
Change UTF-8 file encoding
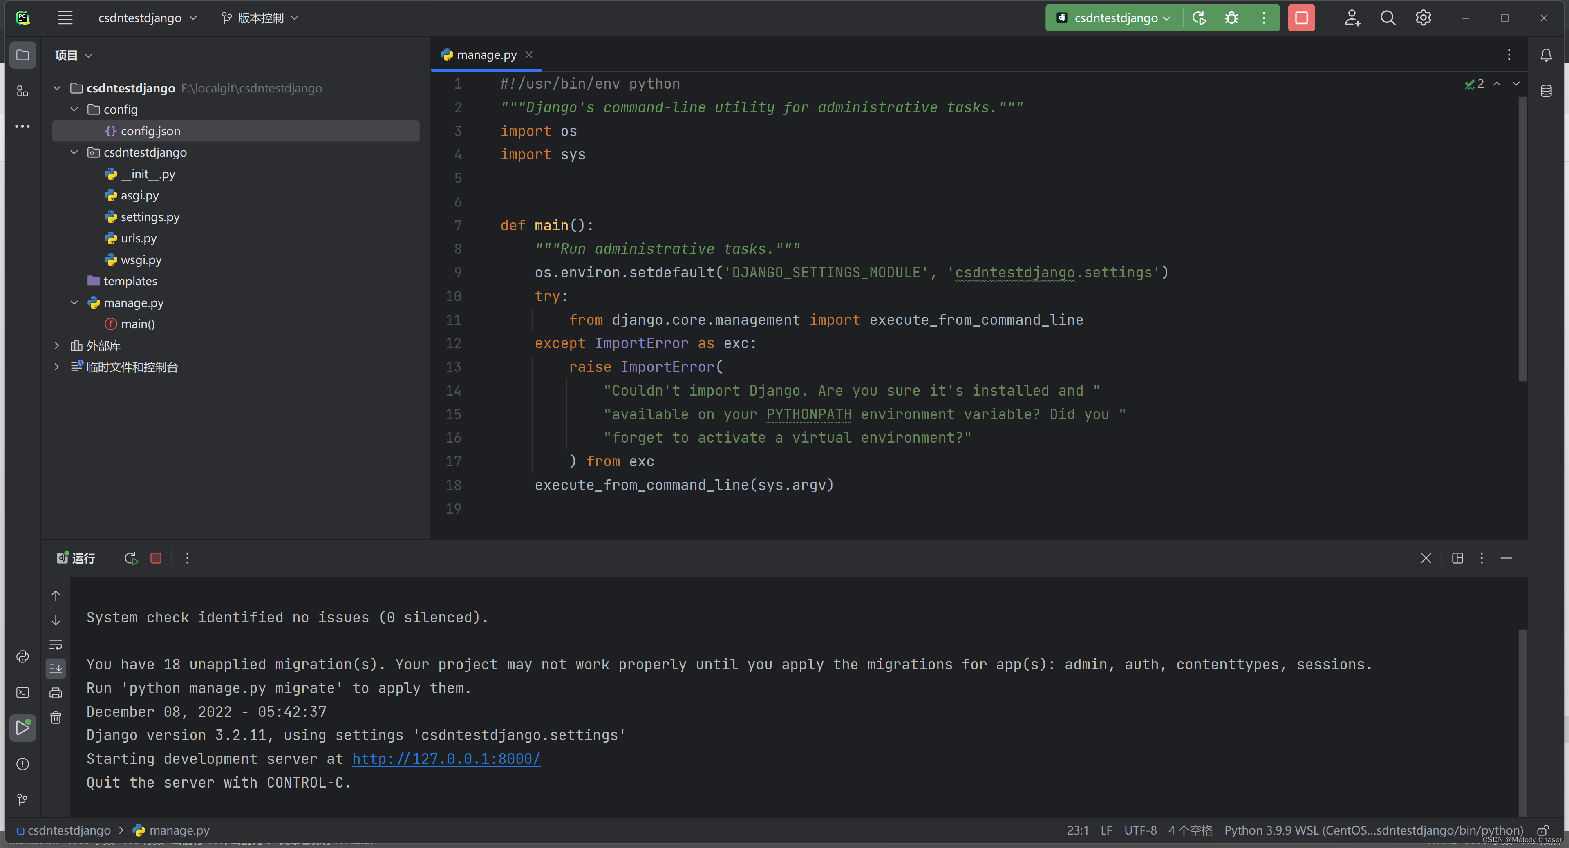[x=1140, y=830]
